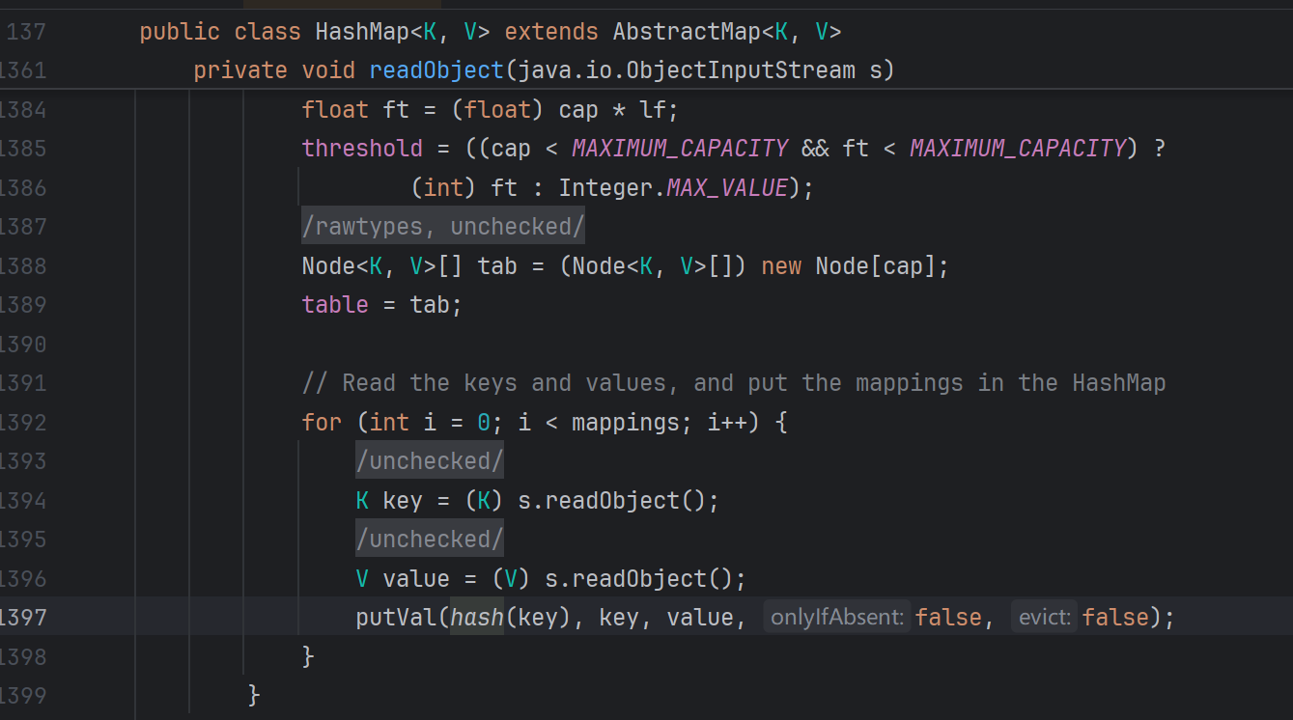The image size is (1293, 720).
Task: Click the highlighted hash method call
Action: (477, 618)
